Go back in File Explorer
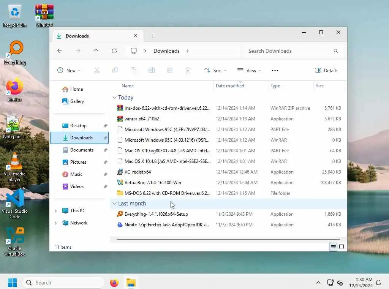This screenshot has height=289, width=389. (x=60, y=51)
